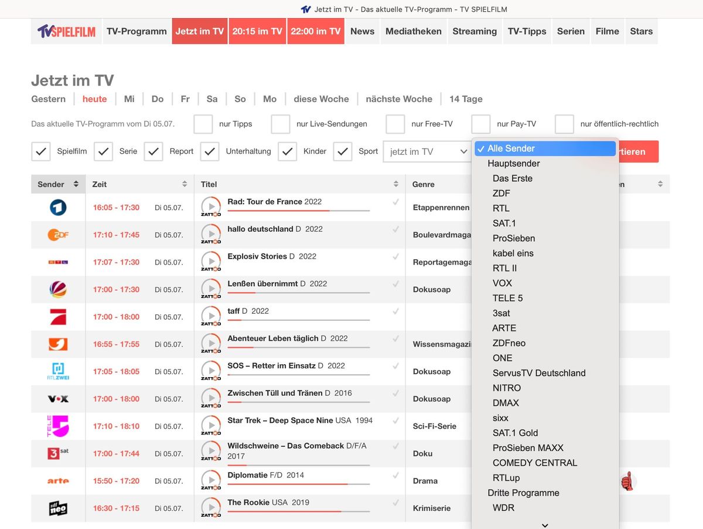The height and width of the screenshot is (529, 703).
Task: Play Diplomatie on Zattoo
Action: (x=211, y=481)
